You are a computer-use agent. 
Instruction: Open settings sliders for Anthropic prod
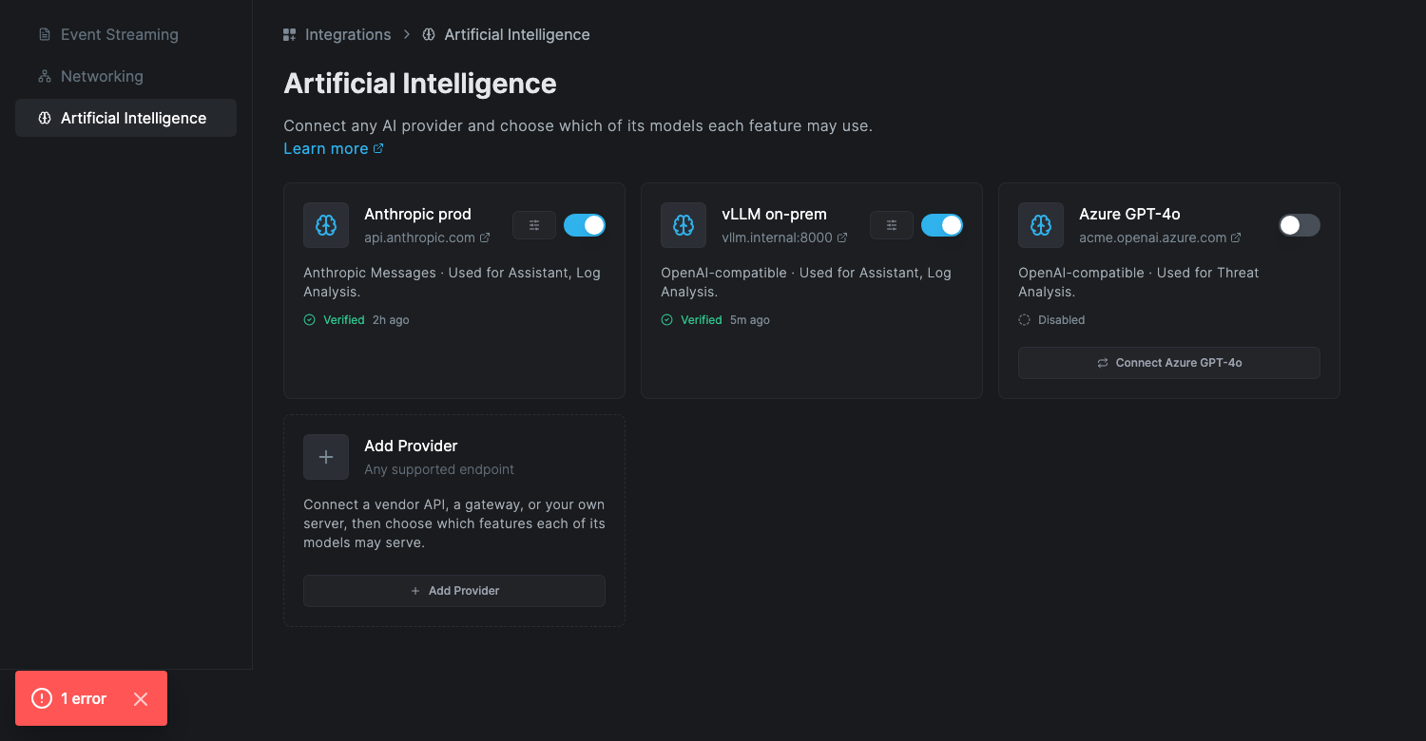[x=534, y=225]
